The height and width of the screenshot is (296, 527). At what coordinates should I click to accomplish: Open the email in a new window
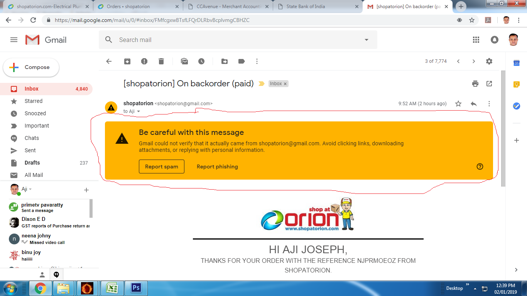(489, 84)
